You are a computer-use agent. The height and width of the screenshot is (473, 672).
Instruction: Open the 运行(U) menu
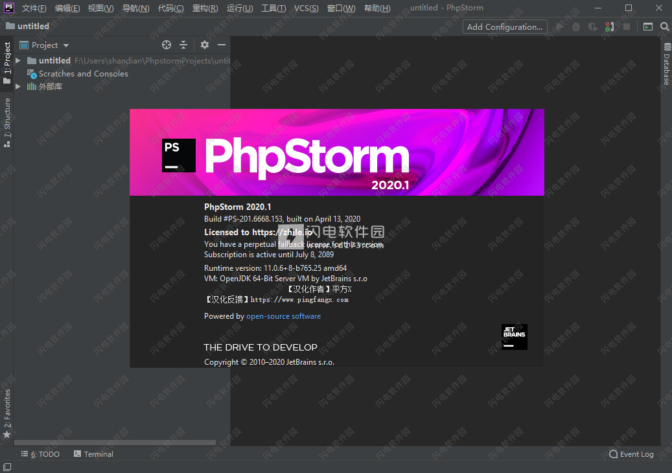pyautogui.click(x=240, y=8)
